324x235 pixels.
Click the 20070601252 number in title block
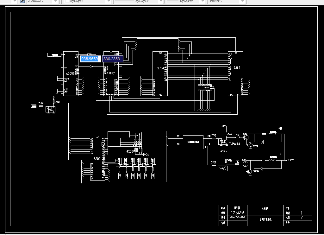[237, 217]
